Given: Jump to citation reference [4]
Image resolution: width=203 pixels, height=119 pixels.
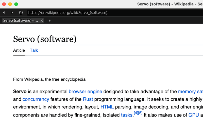Looking at the screenshot, I should [x=136, y=113].
